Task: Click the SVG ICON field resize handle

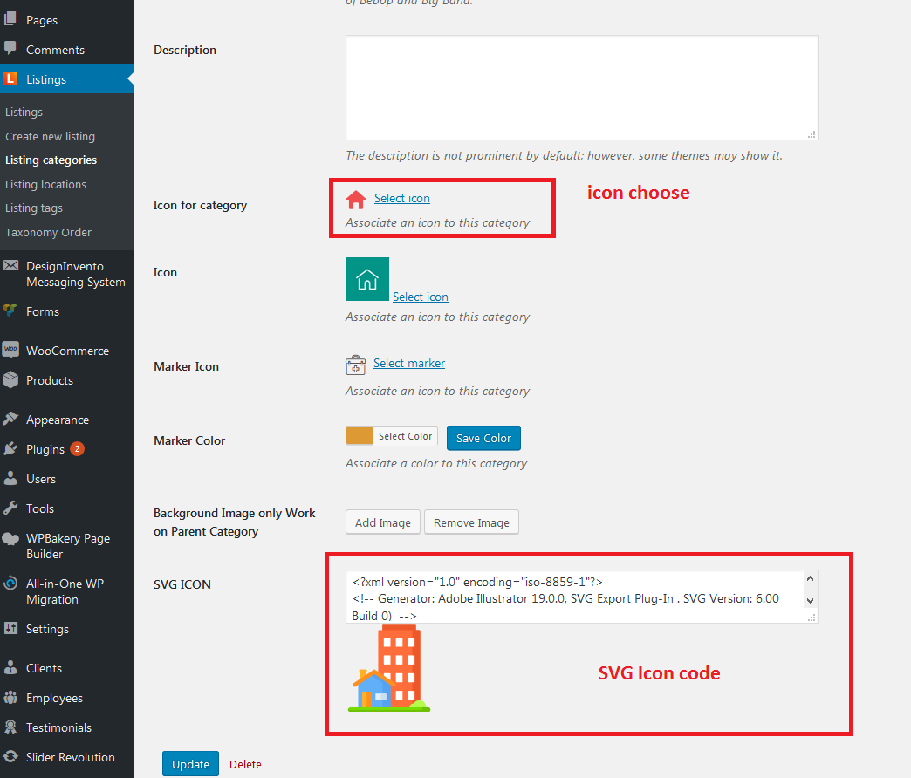Action: [x=812, y=618]
